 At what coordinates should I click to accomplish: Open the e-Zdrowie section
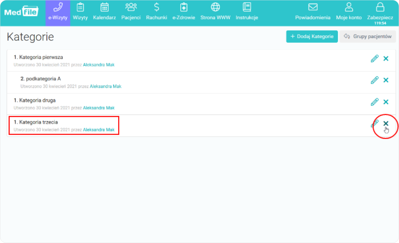tap(184, 12)
